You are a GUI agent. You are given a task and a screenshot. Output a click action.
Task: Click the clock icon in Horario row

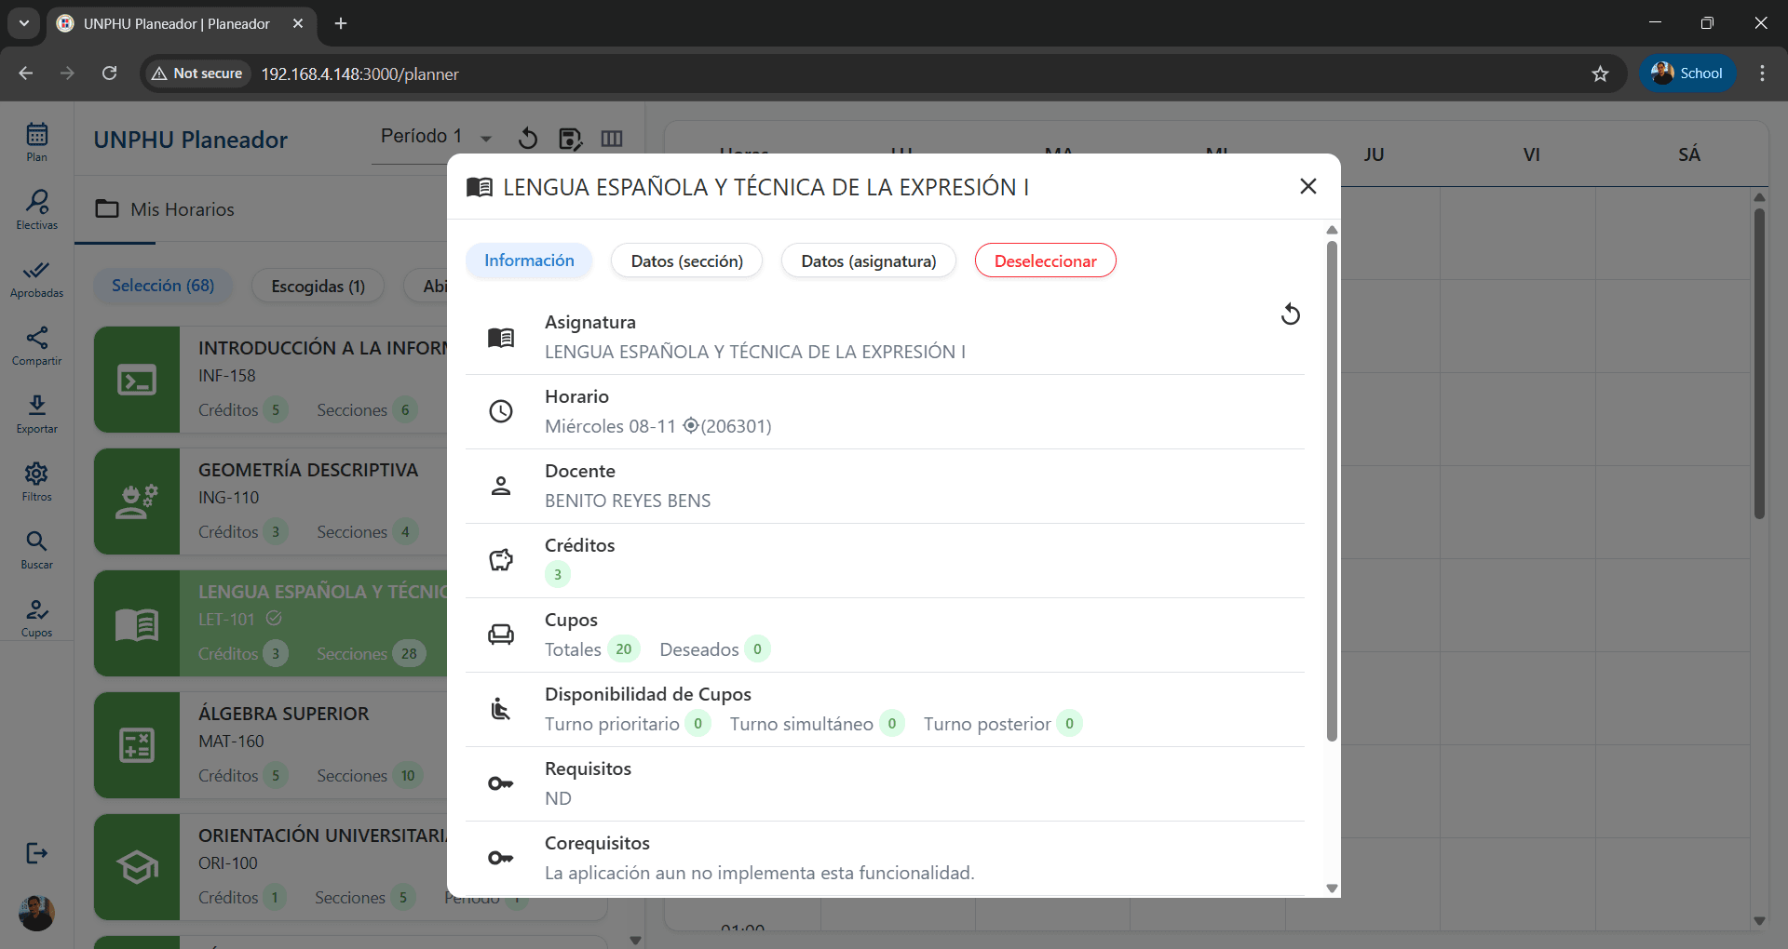click(501, 411)
